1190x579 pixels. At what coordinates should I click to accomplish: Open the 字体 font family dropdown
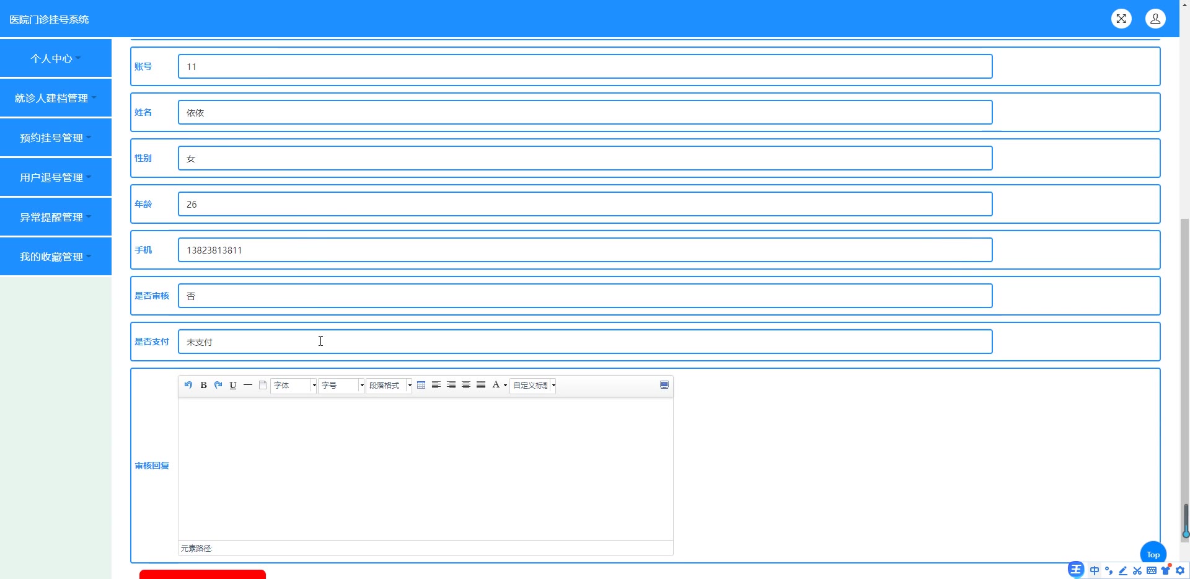294,386
